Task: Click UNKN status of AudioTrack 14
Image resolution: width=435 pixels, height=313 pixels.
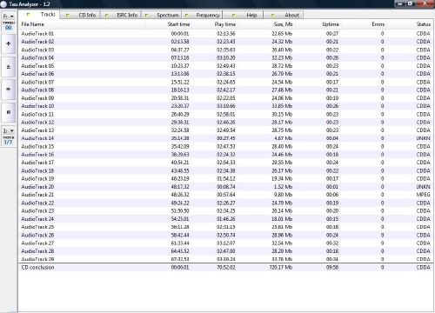Action: tap(423, 138)
